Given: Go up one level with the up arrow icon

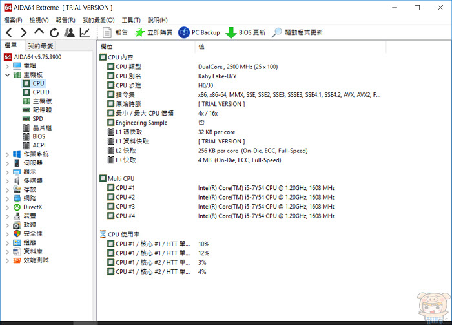Looking at the screenshot, I should 39,32.
